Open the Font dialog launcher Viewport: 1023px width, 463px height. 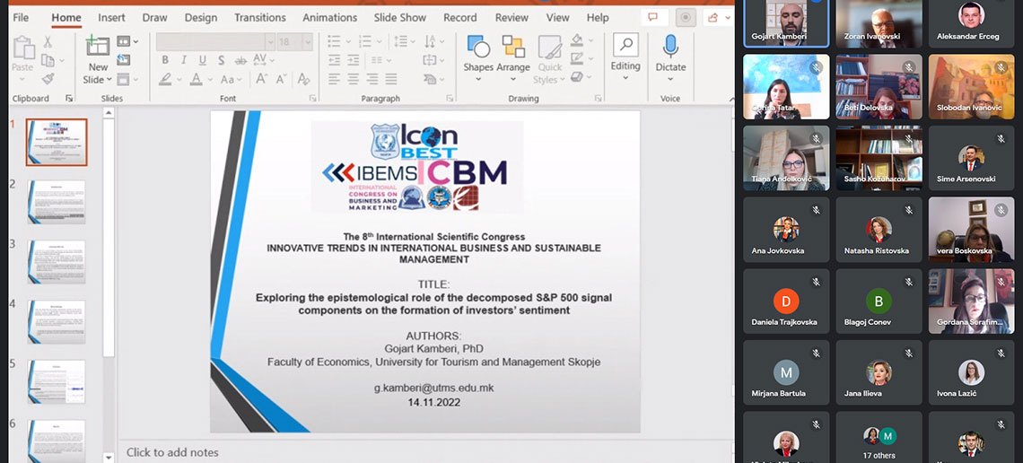312,99
